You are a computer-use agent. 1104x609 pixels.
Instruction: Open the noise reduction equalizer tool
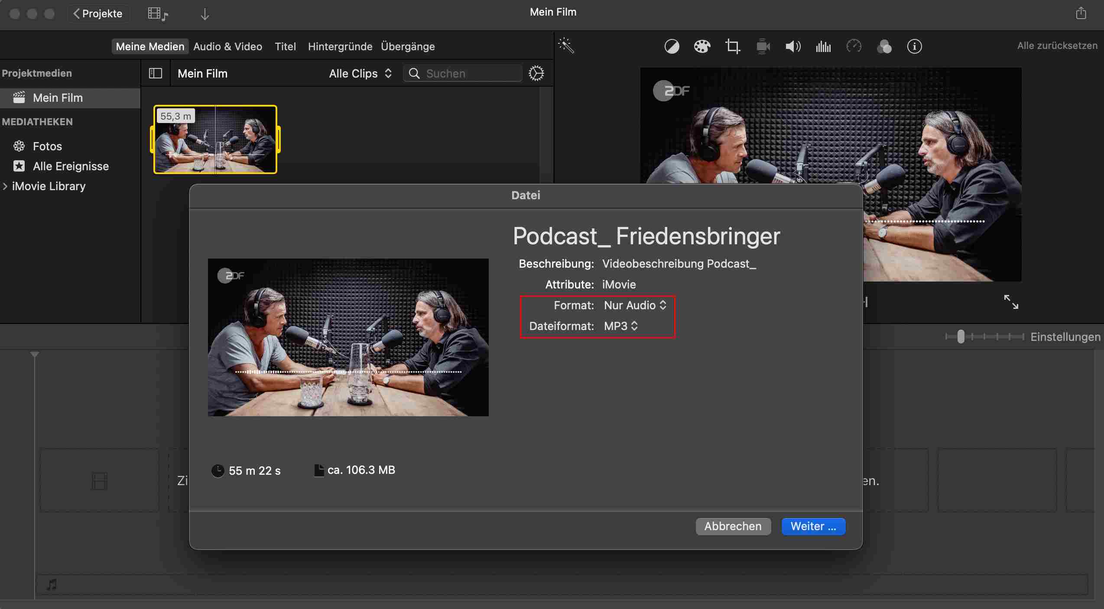823,46
